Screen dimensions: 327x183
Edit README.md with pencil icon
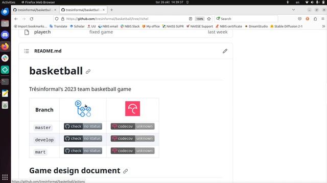point(225,51)
